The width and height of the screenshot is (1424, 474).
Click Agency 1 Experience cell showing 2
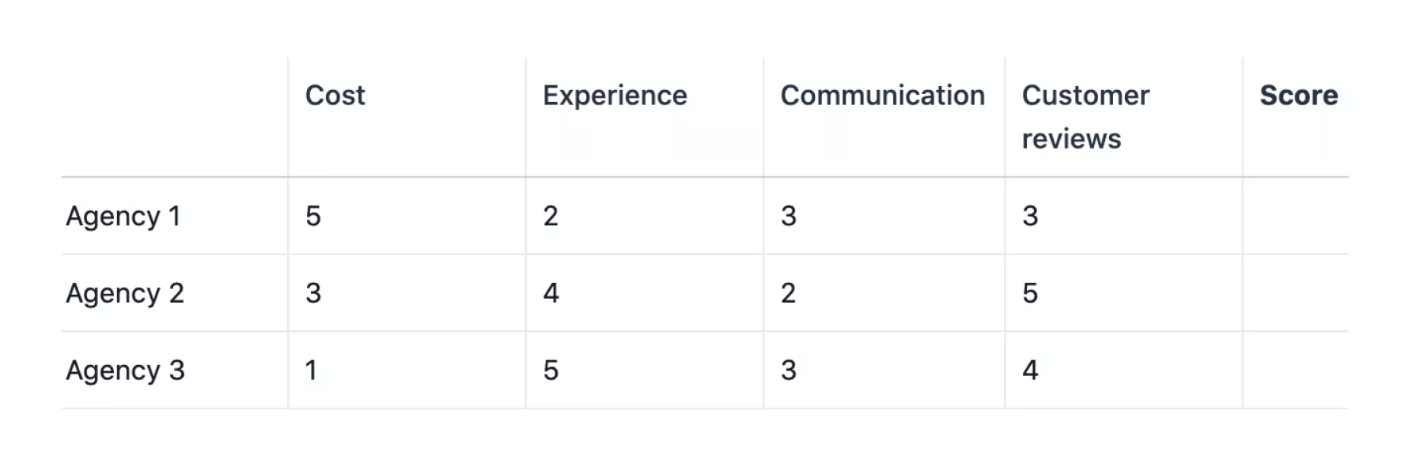tap(645, 216)
